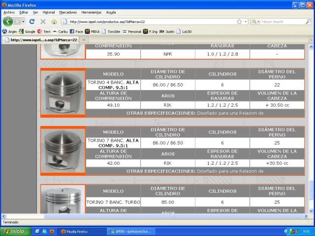The width and height of the screenshot is (315, 236).
Task: Open the Justin bookmark
Action: pos(166,31)
